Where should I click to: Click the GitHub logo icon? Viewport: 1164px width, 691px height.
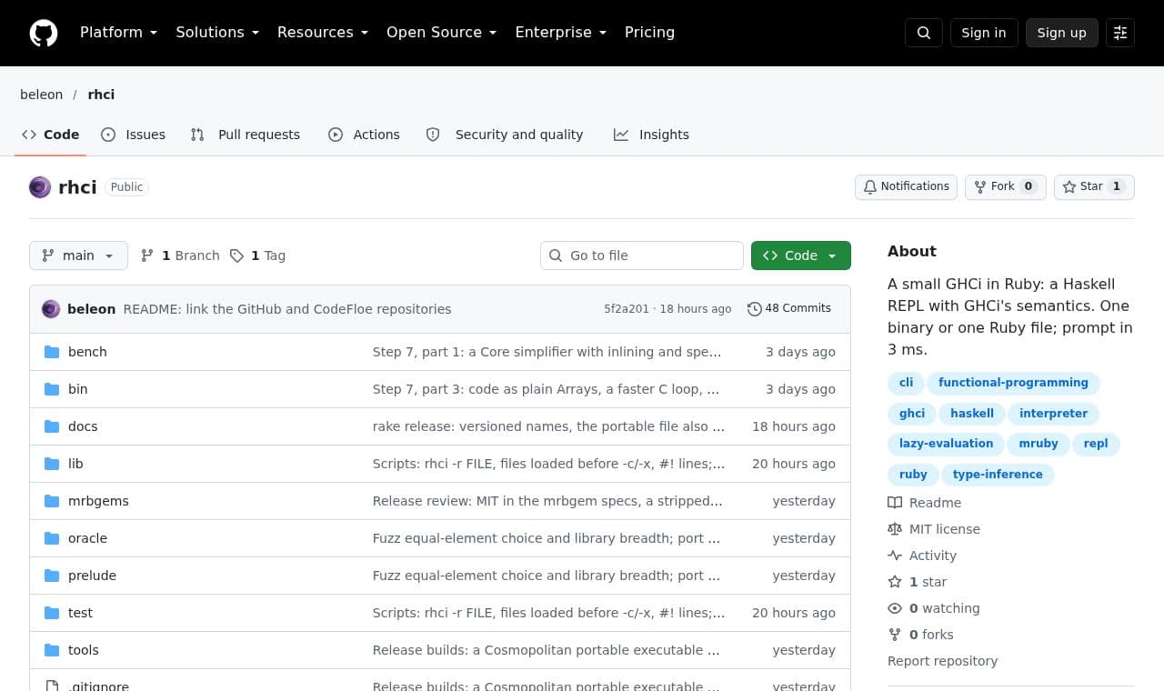point(44,33)
